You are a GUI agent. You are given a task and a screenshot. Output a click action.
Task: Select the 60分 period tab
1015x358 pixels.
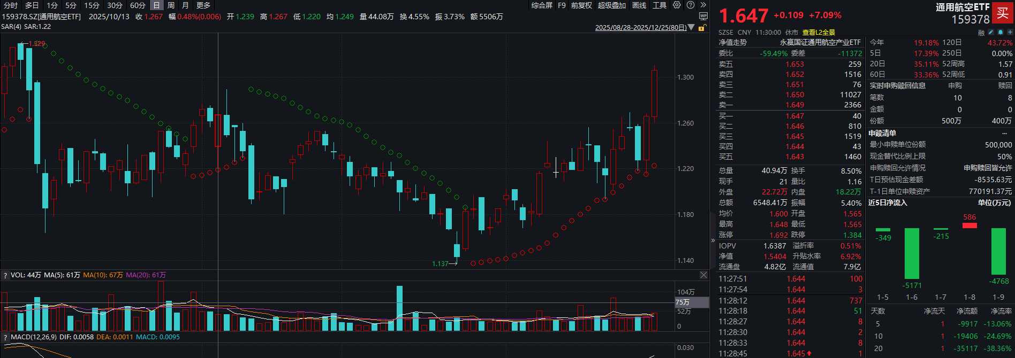coord(138,5)
